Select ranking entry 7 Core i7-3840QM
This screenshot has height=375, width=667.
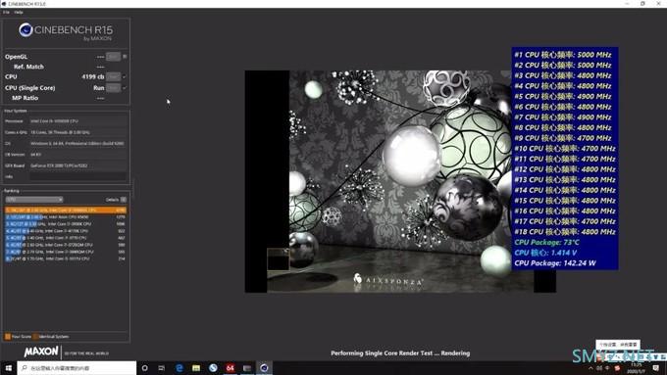66,252
